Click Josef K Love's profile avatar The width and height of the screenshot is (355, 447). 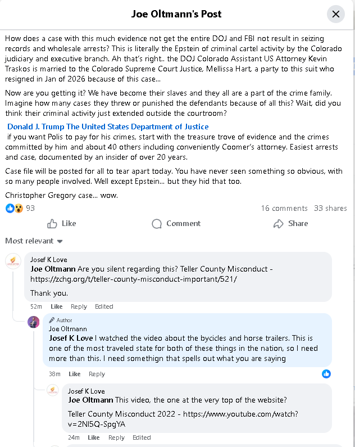click(13, 262)
